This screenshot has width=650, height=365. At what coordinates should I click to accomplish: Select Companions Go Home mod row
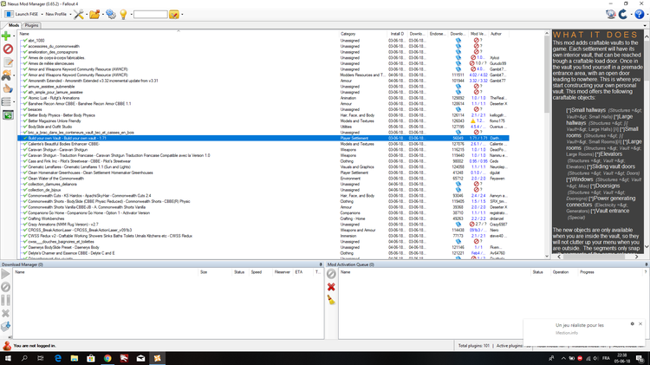point(263,212)
